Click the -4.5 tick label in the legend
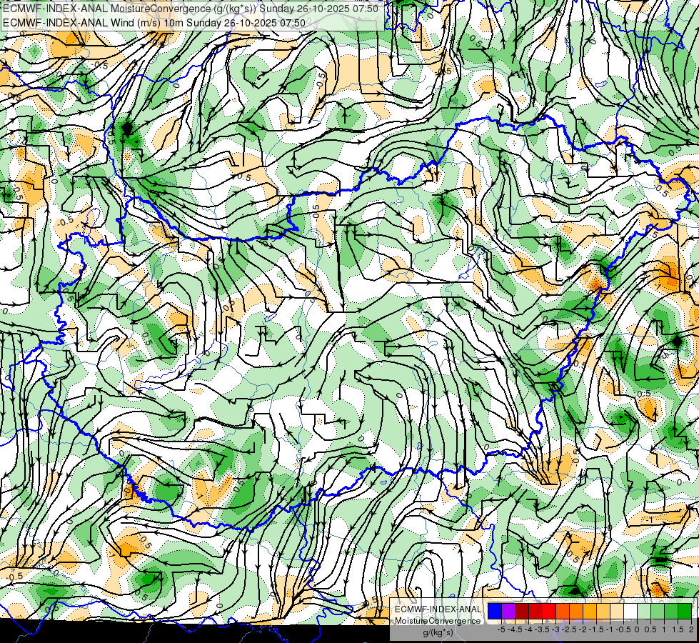This screenshot has width=699, height=643. click(516, 629)
